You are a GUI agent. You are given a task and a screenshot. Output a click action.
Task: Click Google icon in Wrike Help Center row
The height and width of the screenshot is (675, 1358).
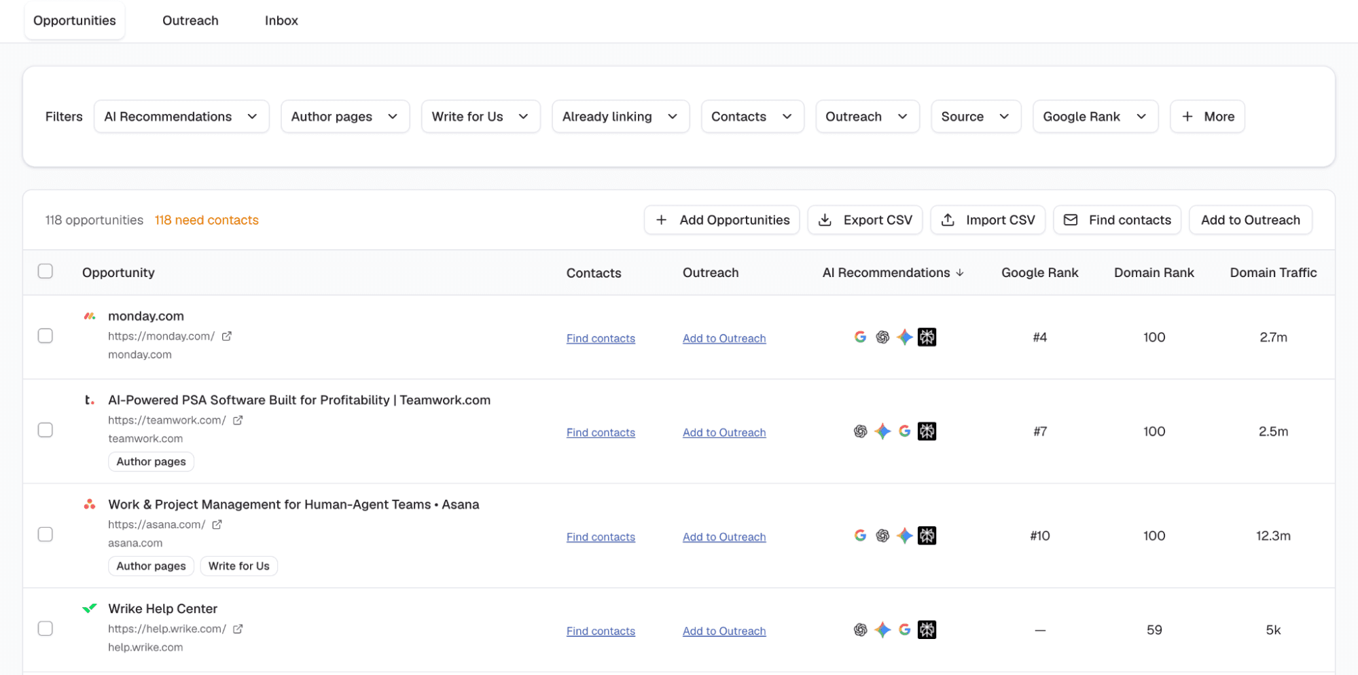pos(905,630)
